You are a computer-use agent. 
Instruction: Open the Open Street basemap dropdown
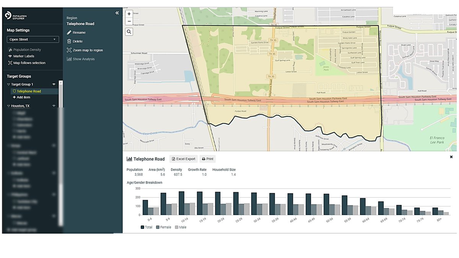click(x=33, y=39)
